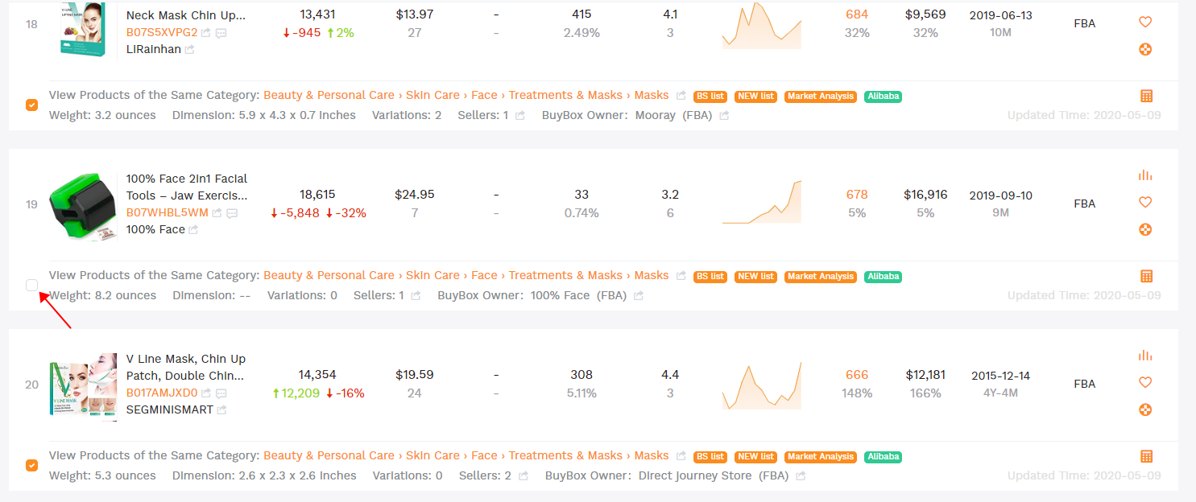The image size is (1196, 502).
Task: Click the green jaw exerciser product thumbnail
Action: [x=83, y=204]
